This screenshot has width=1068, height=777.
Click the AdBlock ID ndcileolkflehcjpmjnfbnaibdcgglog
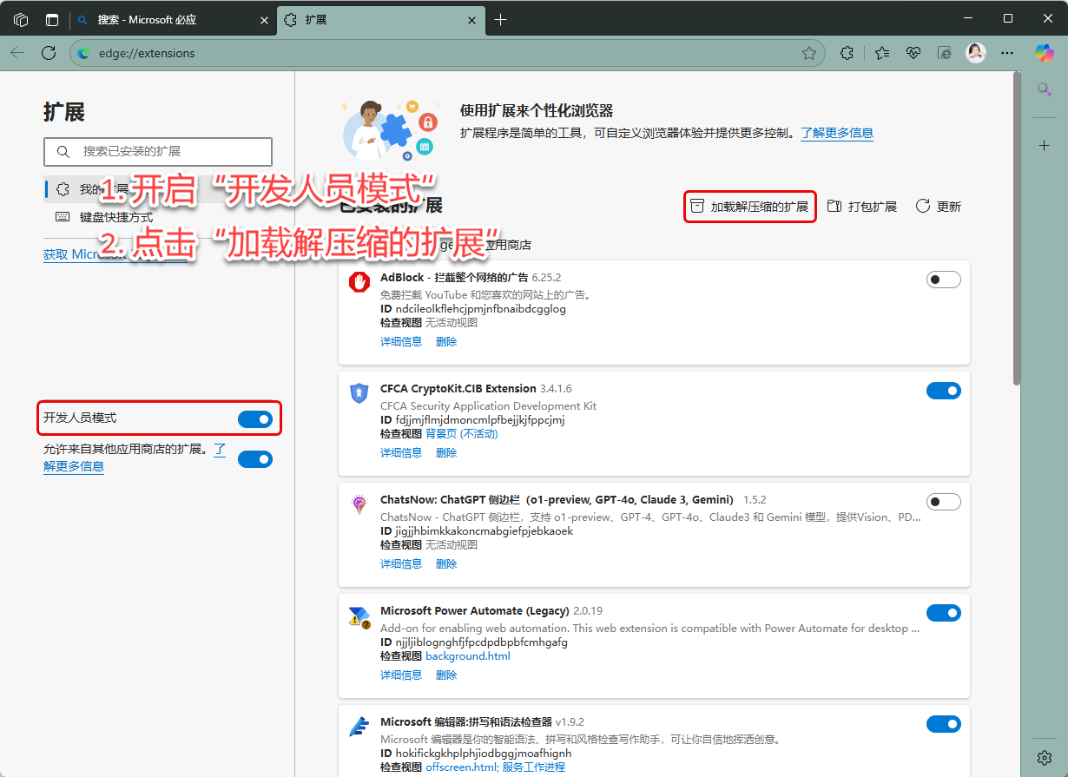click(x=480, y=308)
